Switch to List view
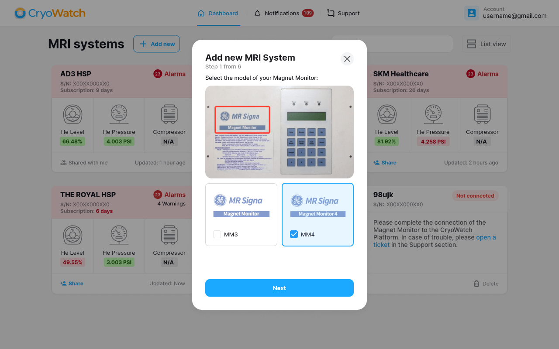559x349 pixels. (487, 44)
